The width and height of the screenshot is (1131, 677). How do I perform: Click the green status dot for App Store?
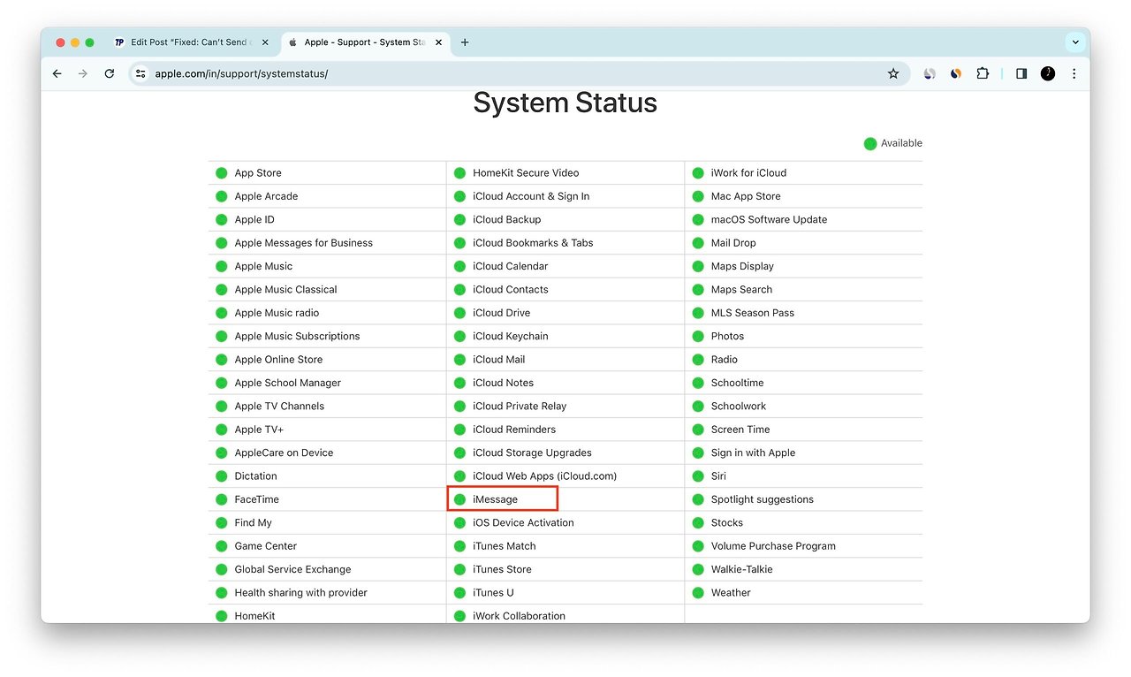click(221, 173)
